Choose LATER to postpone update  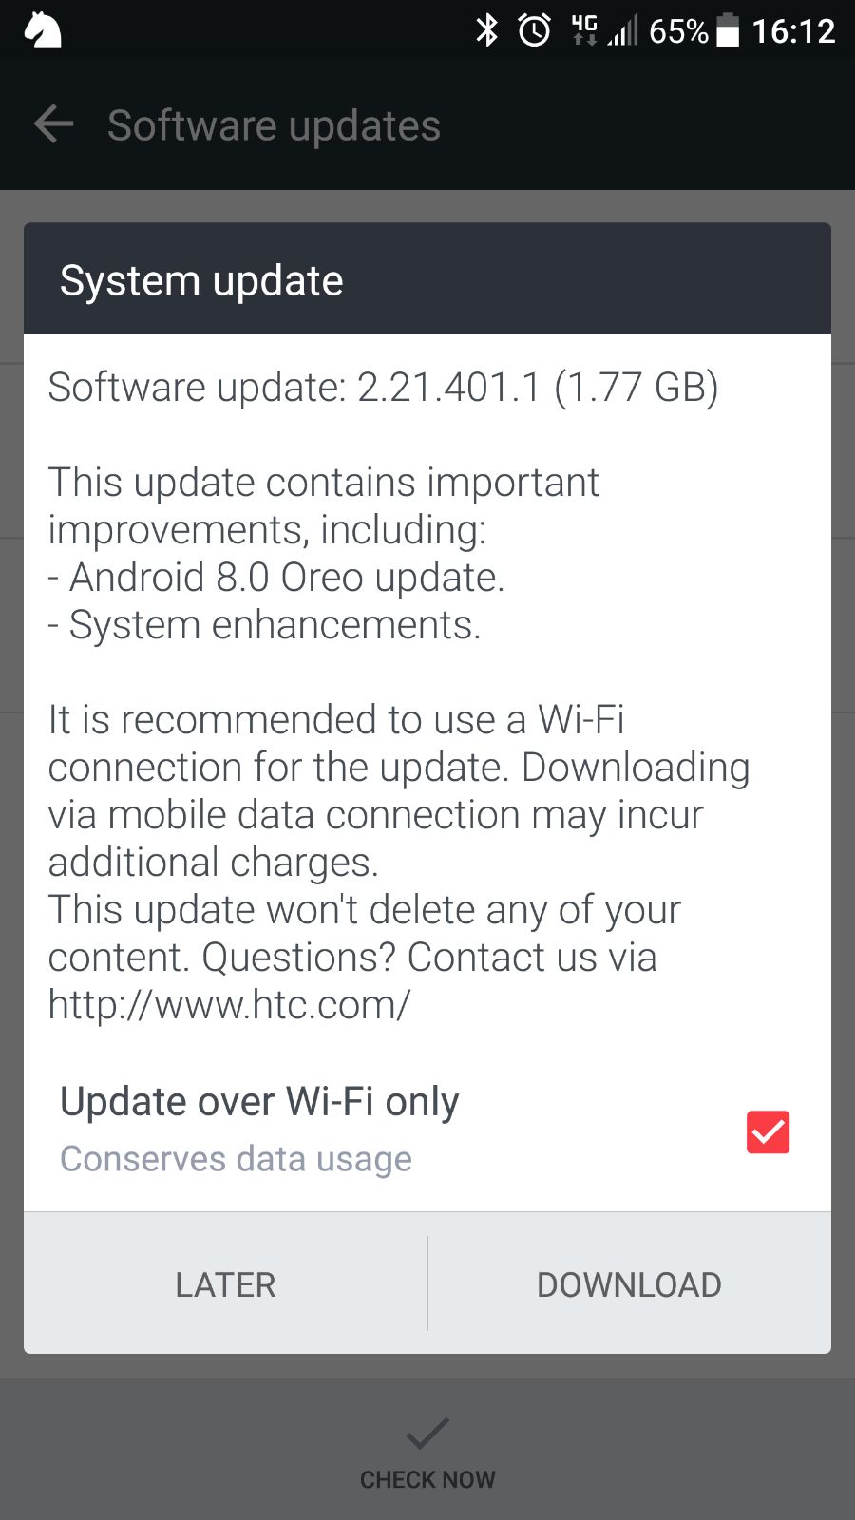point(226,1284)
